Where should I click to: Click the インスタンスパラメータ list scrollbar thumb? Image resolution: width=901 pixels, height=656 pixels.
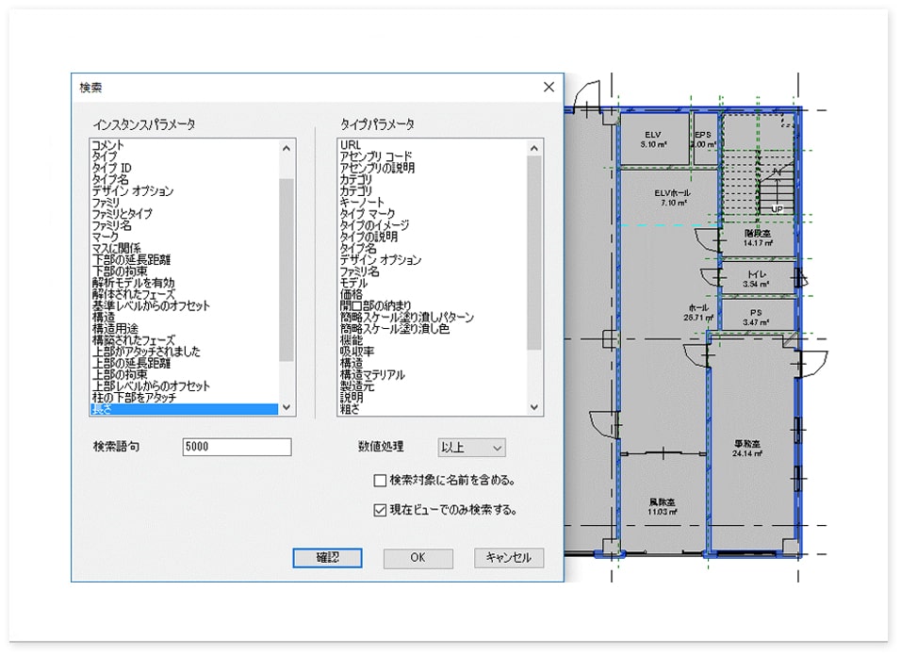click(x=287, y=269)
